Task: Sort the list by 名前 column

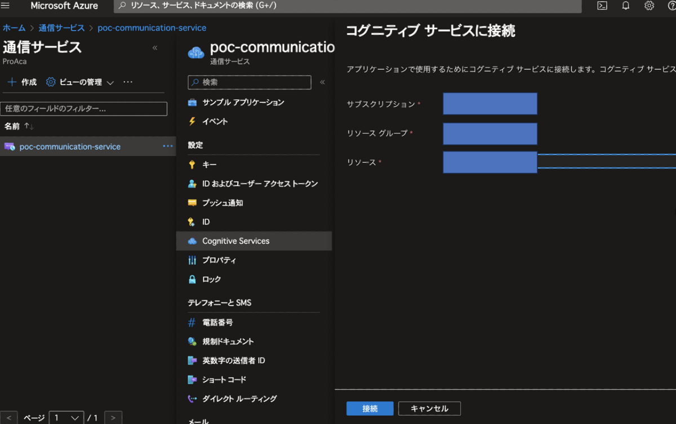Action: [19, 126]
